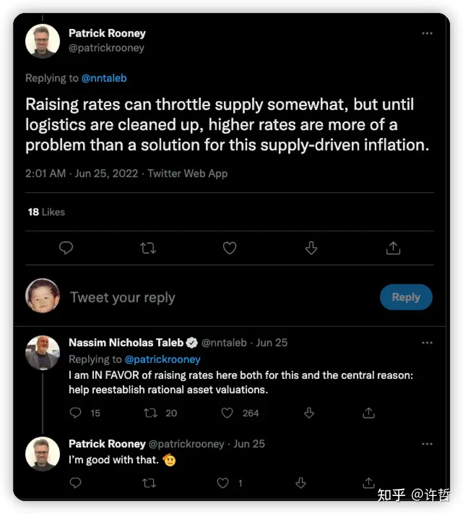Click the blue Reply button
This screenshot has height=514, width=463.
tap(406, 297)
